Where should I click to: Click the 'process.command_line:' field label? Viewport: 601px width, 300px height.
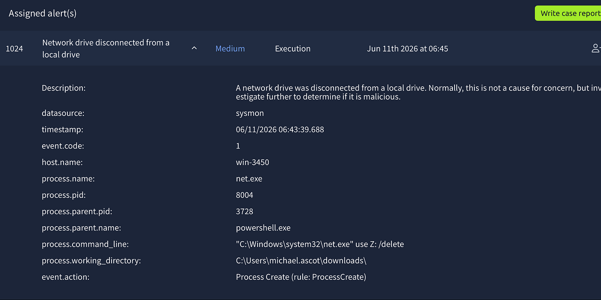click(85, 244)
